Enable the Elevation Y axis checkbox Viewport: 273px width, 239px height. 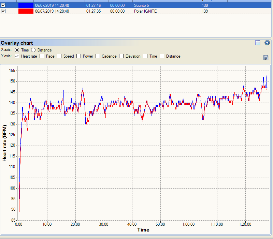(121, 56)
